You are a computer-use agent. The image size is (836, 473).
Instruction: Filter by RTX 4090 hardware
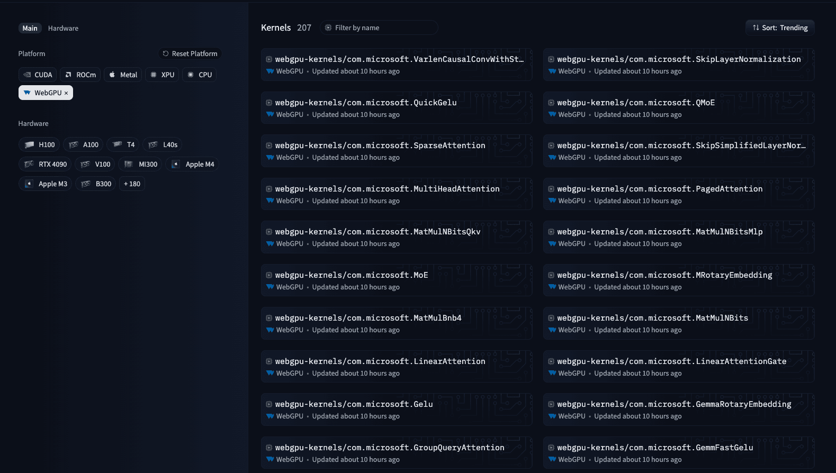pos(45,164)
